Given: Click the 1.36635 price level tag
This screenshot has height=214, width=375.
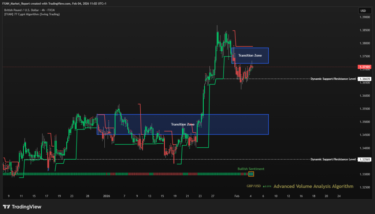Looking at the screenshot, I should point(365,79).
